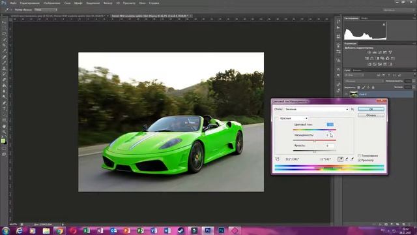Open the sample size dropdown in options bar
This screenshot has width=417, height=235.
point(46,10)
